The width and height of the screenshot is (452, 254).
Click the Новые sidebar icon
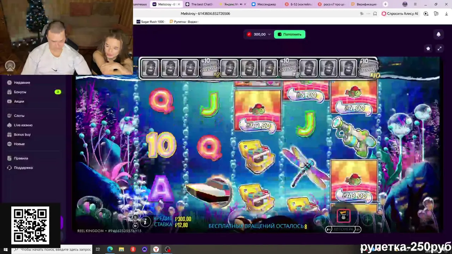tap(10, 144)
